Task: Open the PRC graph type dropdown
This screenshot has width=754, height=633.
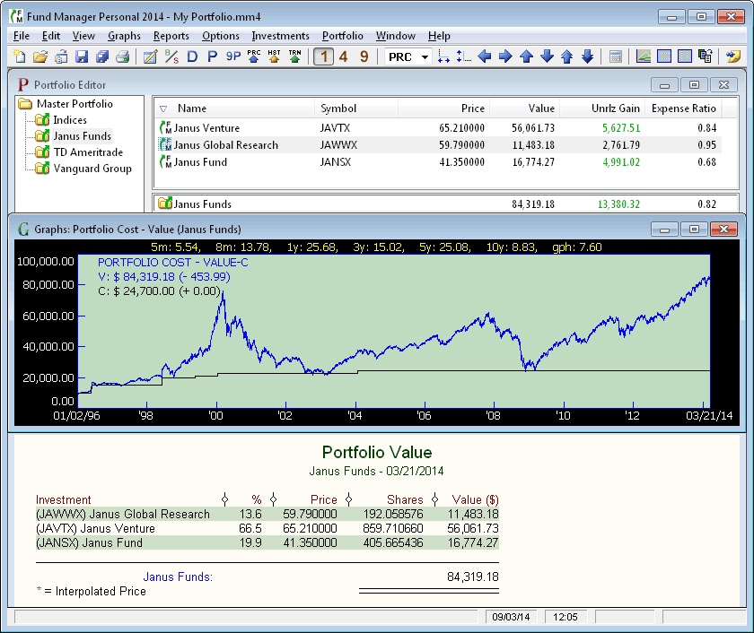Action: tap(408, 56)
